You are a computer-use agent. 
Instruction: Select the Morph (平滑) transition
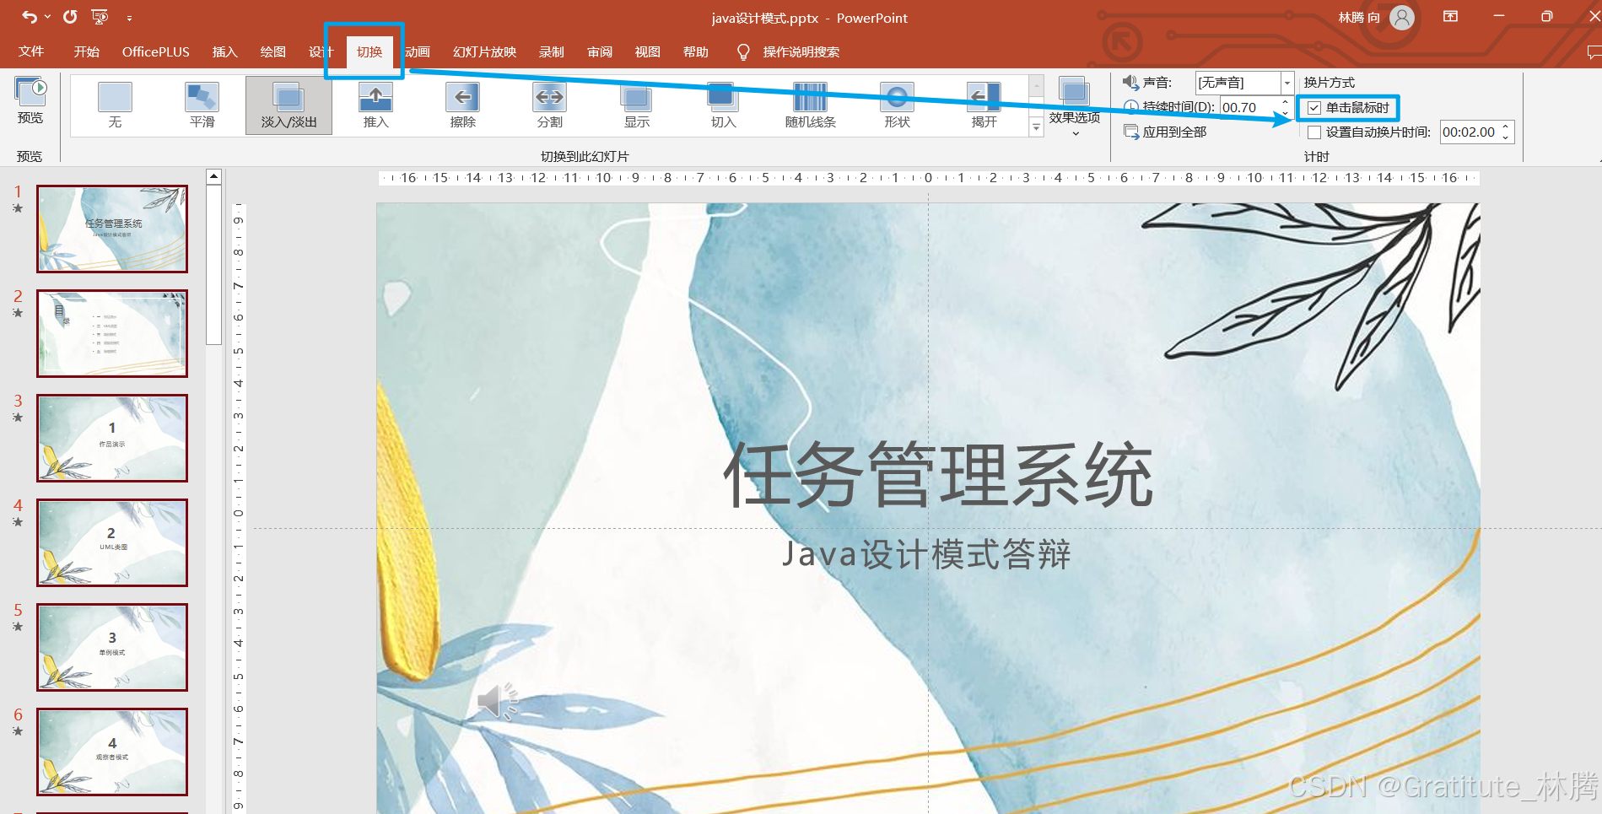202,105
